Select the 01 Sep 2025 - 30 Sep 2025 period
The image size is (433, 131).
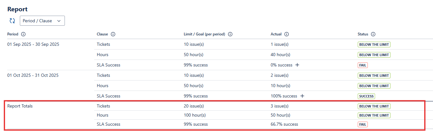[x=33, y=45]
